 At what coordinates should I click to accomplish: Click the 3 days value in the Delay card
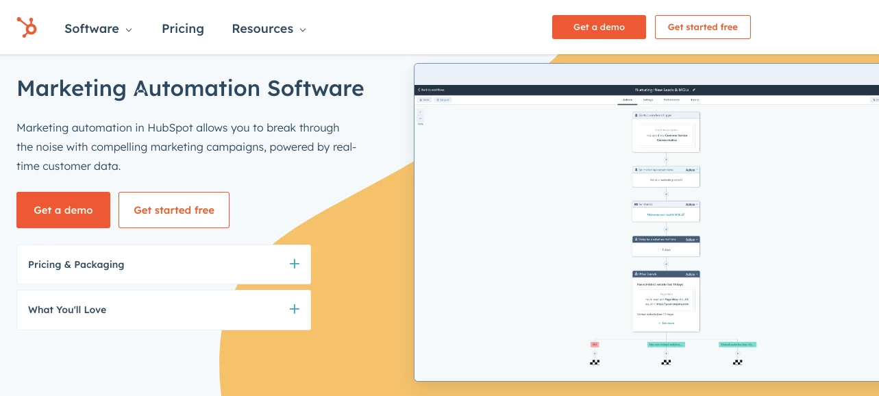tap(666, 250)
